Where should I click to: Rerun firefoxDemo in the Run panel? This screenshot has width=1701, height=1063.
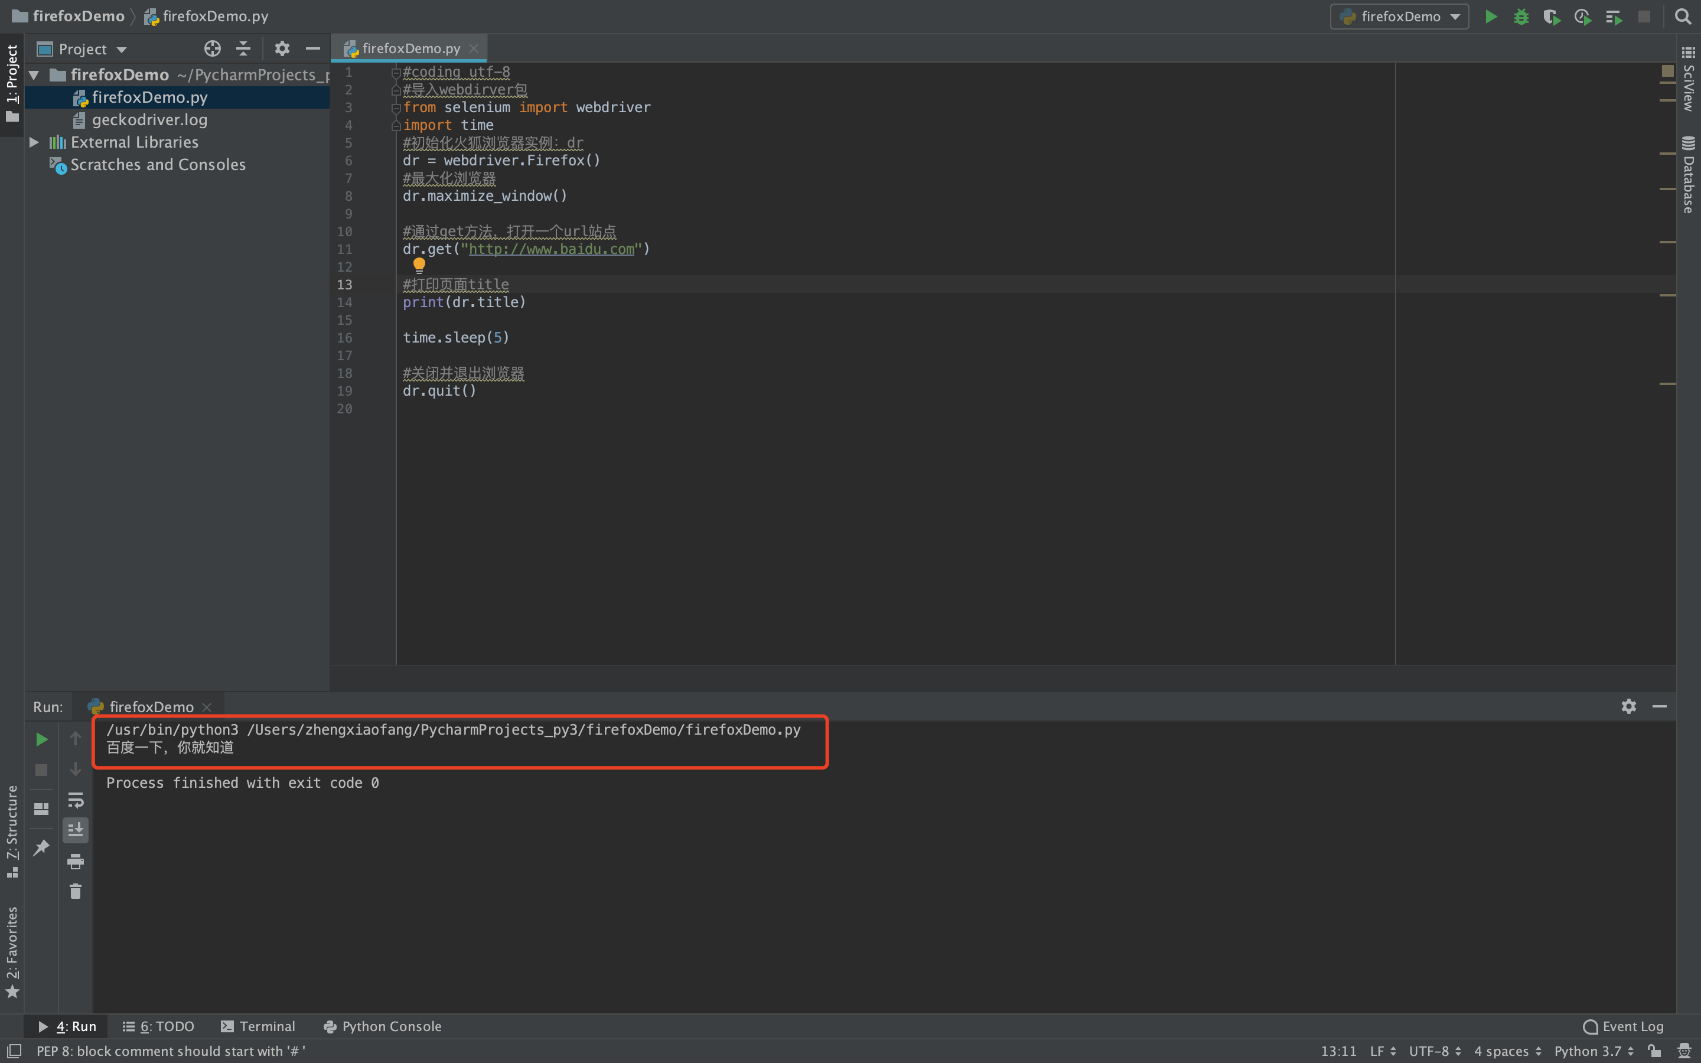(x=41, y=739)
